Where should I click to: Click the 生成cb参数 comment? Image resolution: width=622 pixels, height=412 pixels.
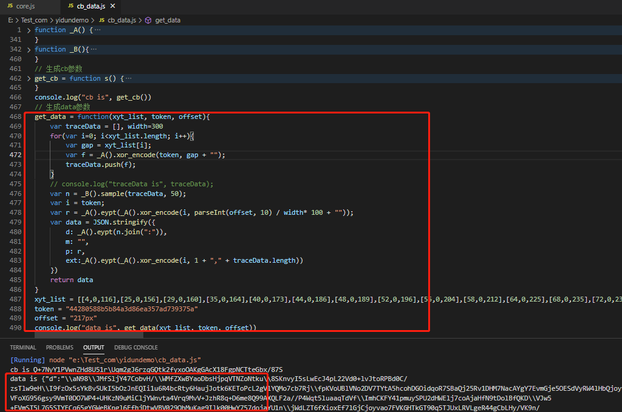tap(58, 69)
